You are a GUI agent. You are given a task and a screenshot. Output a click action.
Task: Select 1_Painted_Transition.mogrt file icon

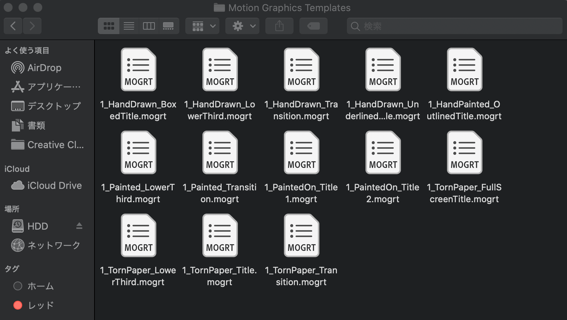click(x=220, y=153)
